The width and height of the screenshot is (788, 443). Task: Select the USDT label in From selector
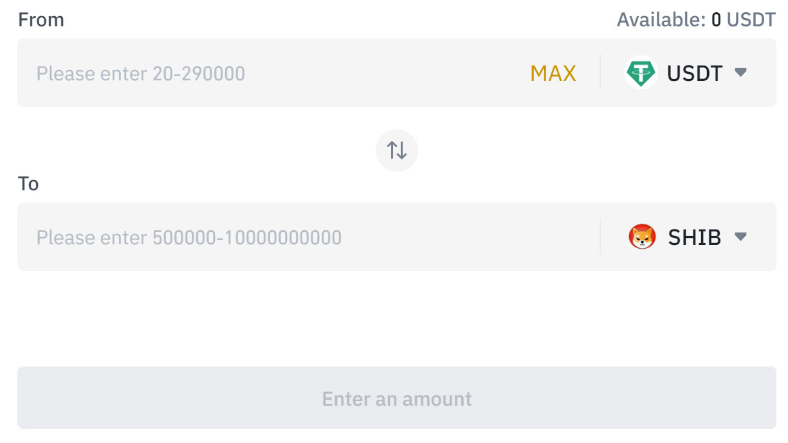coord(695,73)
